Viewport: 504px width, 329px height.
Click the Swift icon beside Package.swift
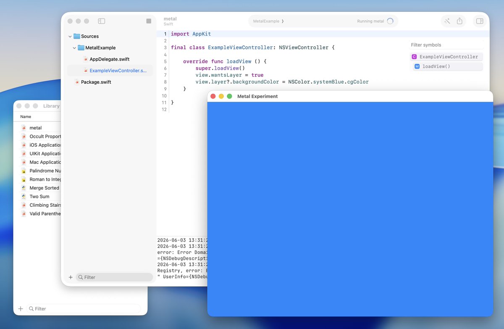click(77, 82)
